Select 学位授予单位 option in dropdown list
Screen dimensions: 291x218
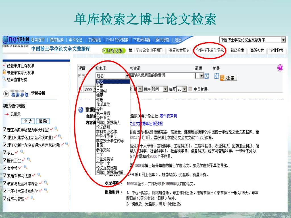coord(106,136)
